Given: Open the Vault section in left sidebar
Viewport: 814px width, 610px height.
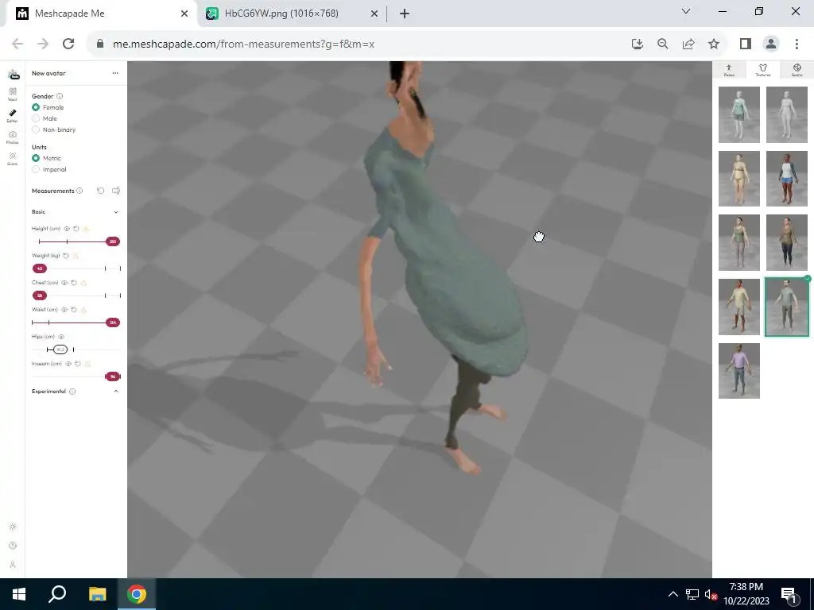Looking at the screenshot, I should [x=13, y=94].
